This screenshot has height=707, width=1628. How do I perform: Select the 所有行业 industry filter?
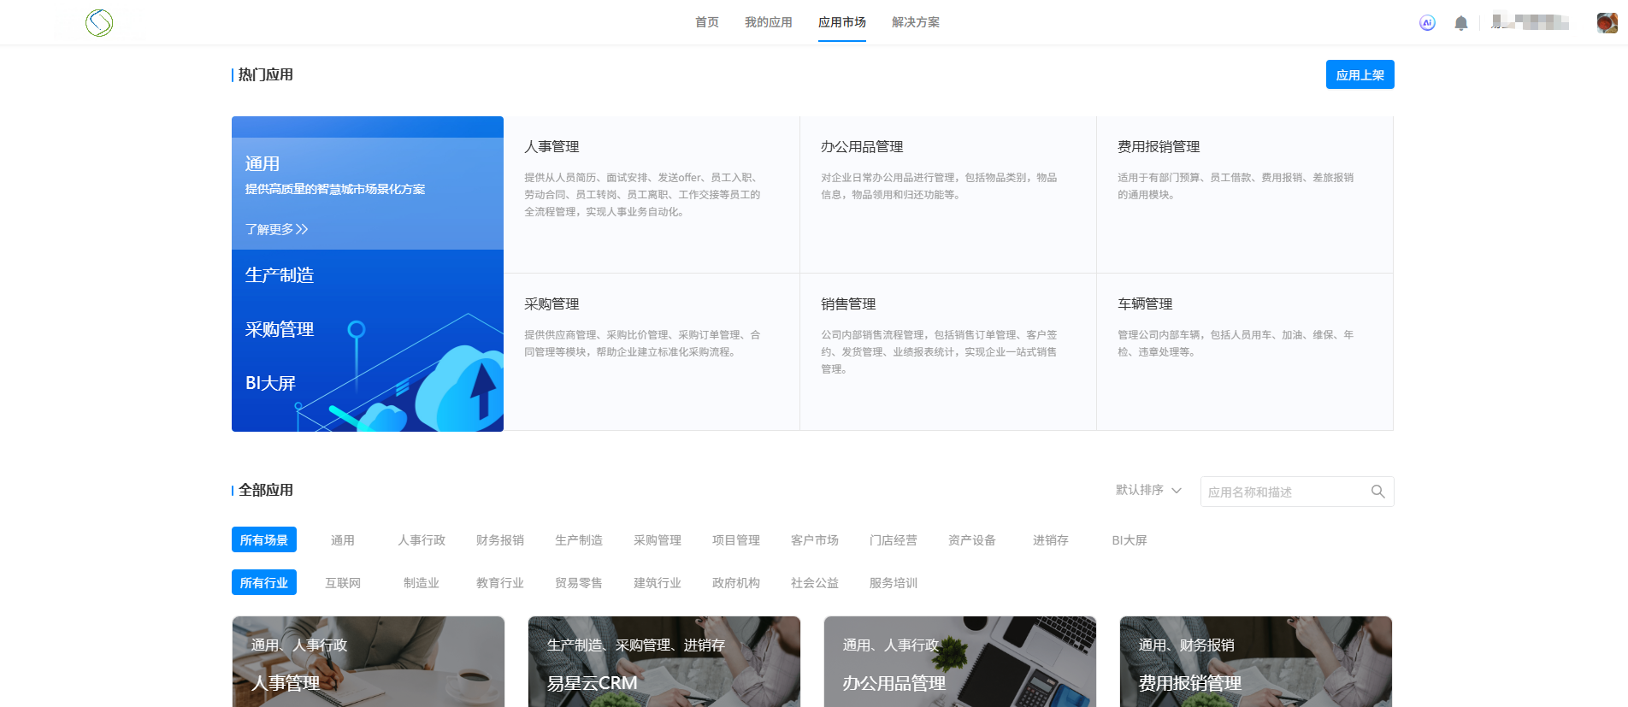(264, 582)
